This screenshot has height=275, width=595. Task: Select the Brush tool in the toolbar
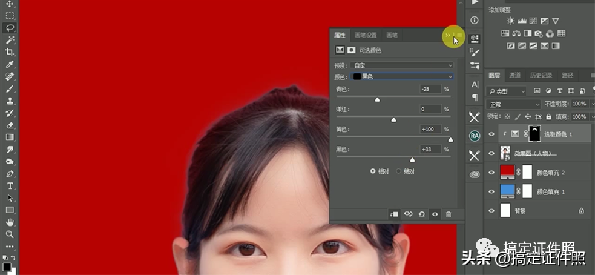(10, 88)
